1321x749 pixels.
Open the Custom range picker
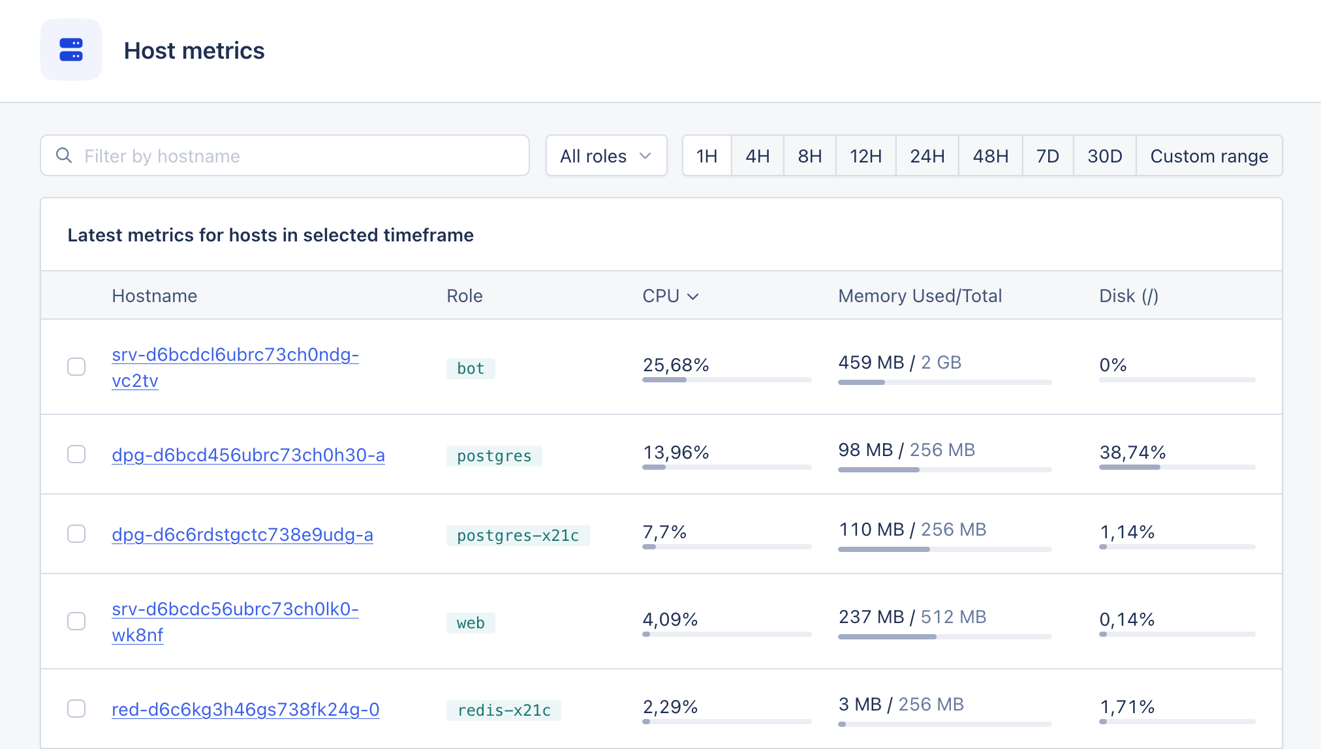coord(1209,155)
